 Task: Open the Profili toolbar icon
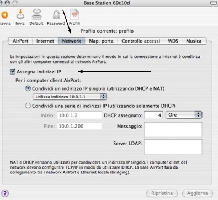click(75, 14)
